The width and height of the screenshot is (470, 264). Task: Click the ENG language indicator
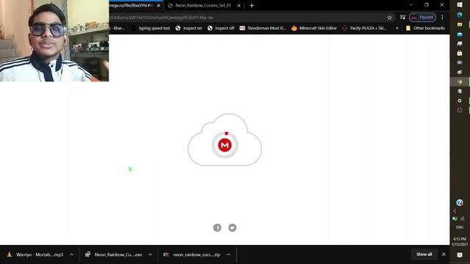[460, 227]
